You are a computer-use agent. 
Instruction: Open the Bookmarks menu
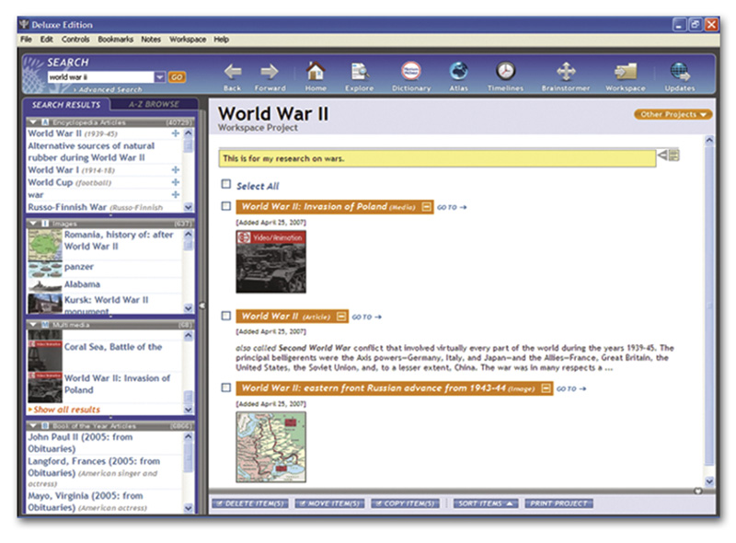[x=116, y=39]
